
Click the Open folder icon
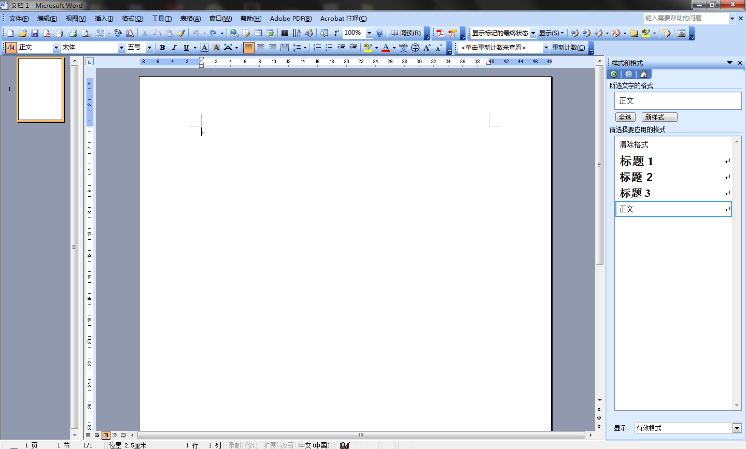tap(23, 33)
